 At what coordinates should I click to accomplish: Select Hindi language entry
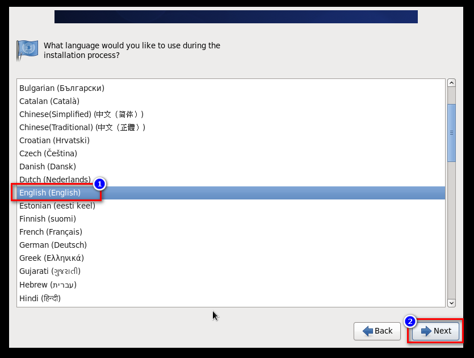click(231, 298)
